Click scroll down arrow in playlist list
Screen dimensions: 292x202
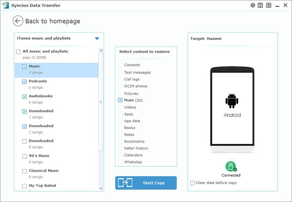click(101, 188)
